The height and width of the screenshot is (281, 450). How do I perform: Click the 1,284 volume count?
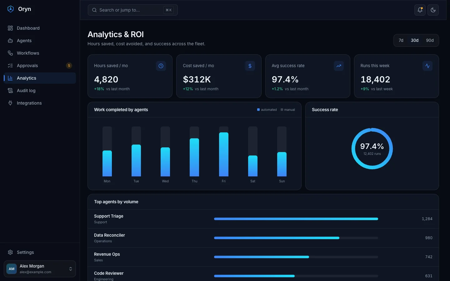click(x=427, y=219)
